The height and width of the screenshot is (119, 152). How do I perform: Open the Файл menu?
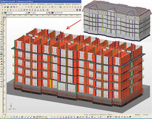pyautogui.click(x=5, y=4)
